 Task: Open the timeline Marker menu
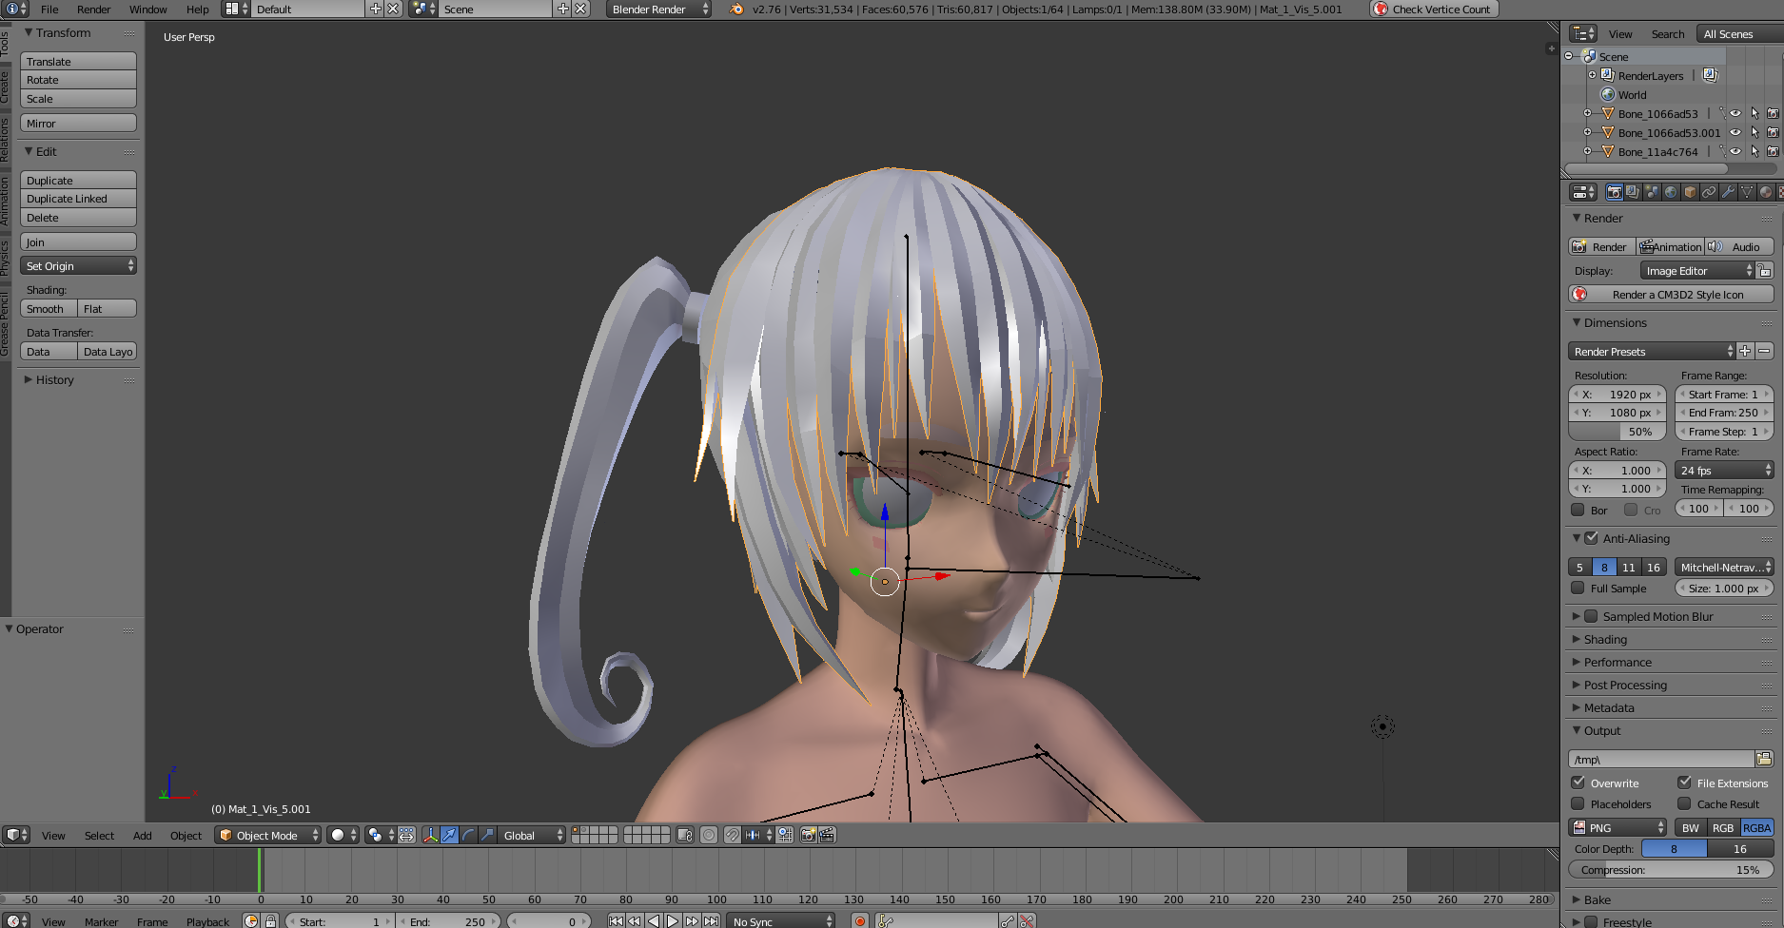(102, 921)
